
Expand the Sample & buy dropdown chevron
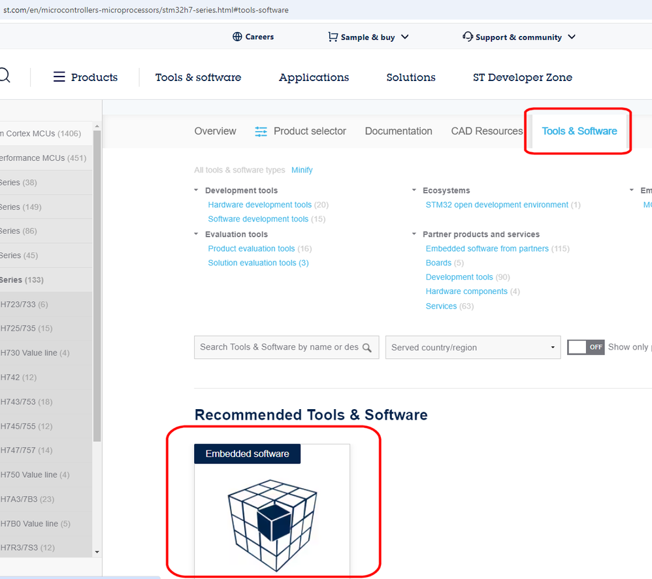(404, 37)
